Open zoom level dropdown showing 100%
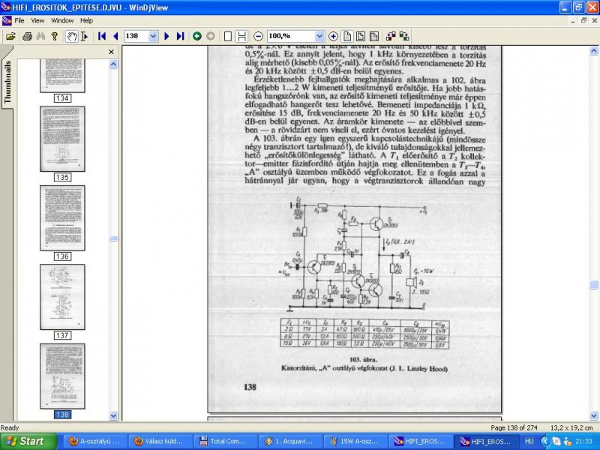 [319, 36]
